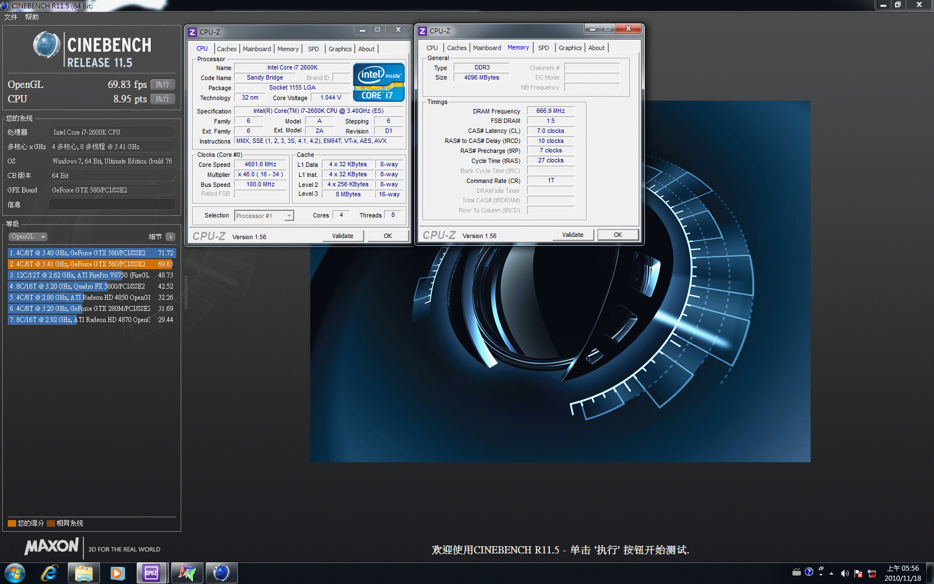Click the CAS# Latency 7.0 clocks value
The height and width of the screenshot is (584, 934).
550,131
